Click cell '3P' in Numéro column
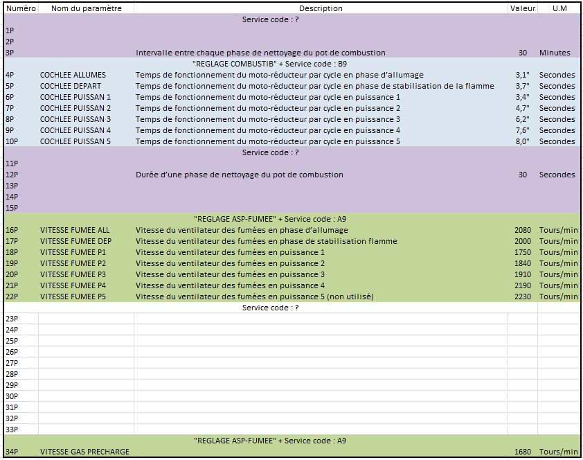The width and height of the screenshot is (583, 460). click(x=21, y=53)
